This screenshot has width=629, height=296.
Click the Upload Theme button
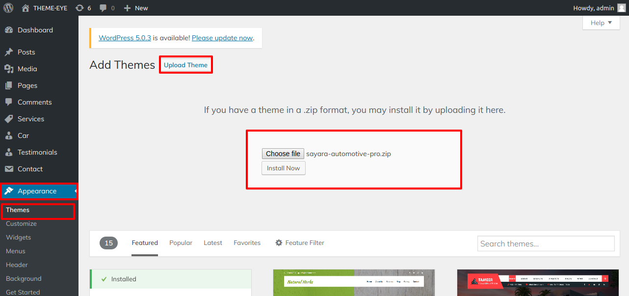tap(185, 64)
